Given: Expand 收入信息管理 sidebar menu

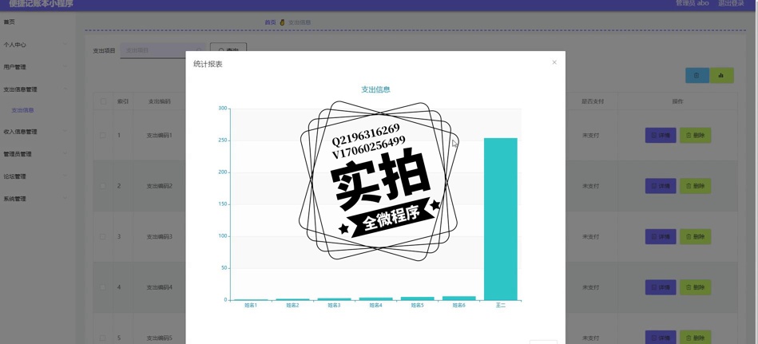Looking at the screenshot, I should coord(36,132).
